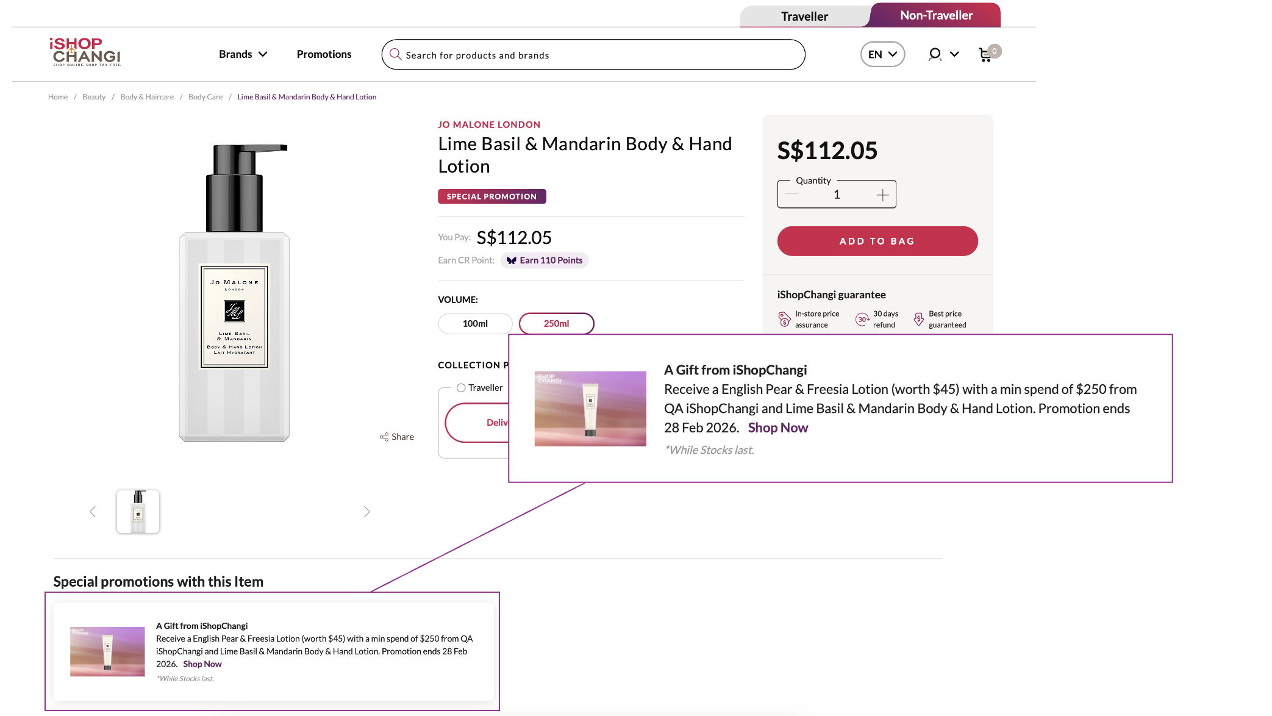The width and height of the screenshot is (1272, 716).
Task: Select the 100ml volume option
Action: [475, 324]
